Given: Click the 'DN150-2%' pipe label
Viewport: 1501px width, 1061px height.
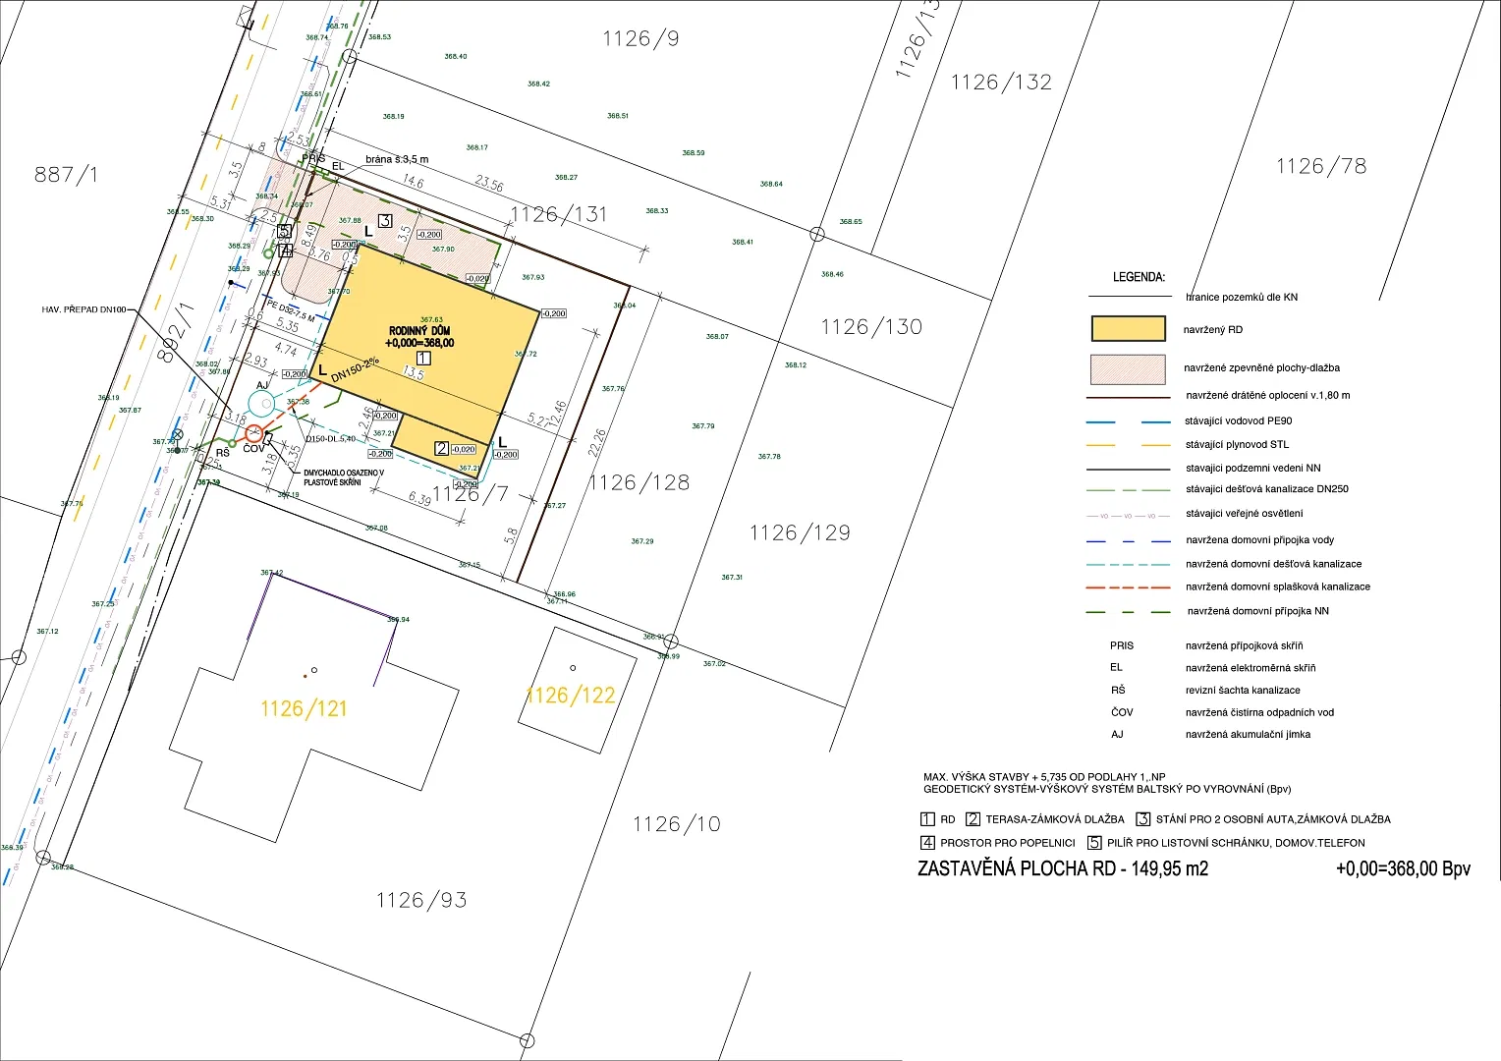Looking at the screenshot, I should (x=355, y=368).
